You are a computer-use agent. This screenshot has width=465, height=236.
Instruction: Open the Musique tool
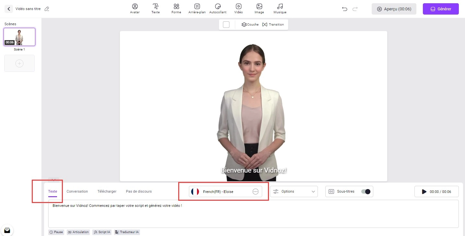click(280, 9)
